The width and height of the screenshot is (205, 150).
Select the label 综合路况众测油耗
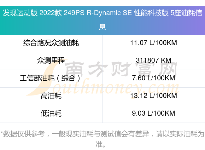(51, 43)
